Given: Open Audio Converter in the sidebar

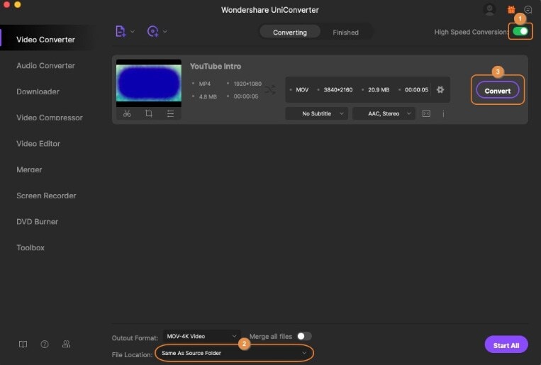Looking at the screenshot, I should coord(45,65).
